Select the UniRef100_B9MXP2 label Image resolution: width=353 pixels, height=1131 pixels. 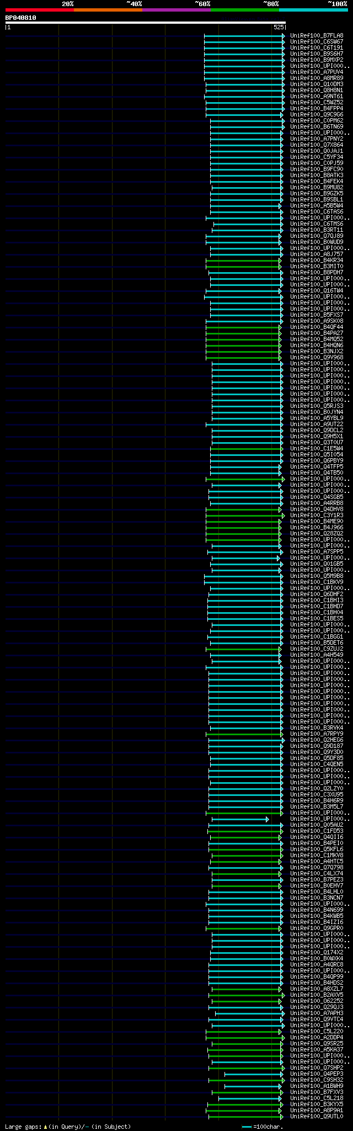[317, 60]
